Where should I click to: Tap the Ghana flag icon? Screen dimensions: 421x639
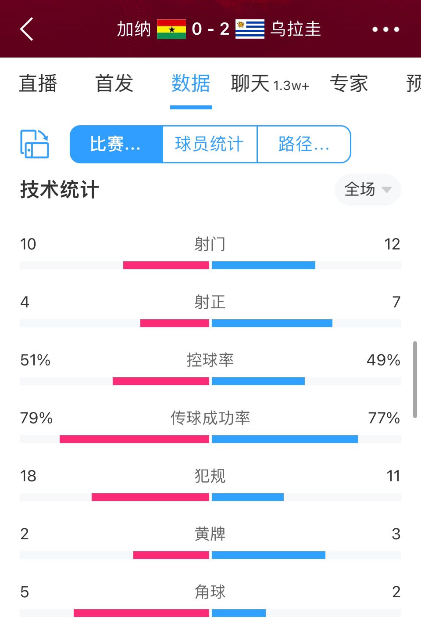(171, 29)
